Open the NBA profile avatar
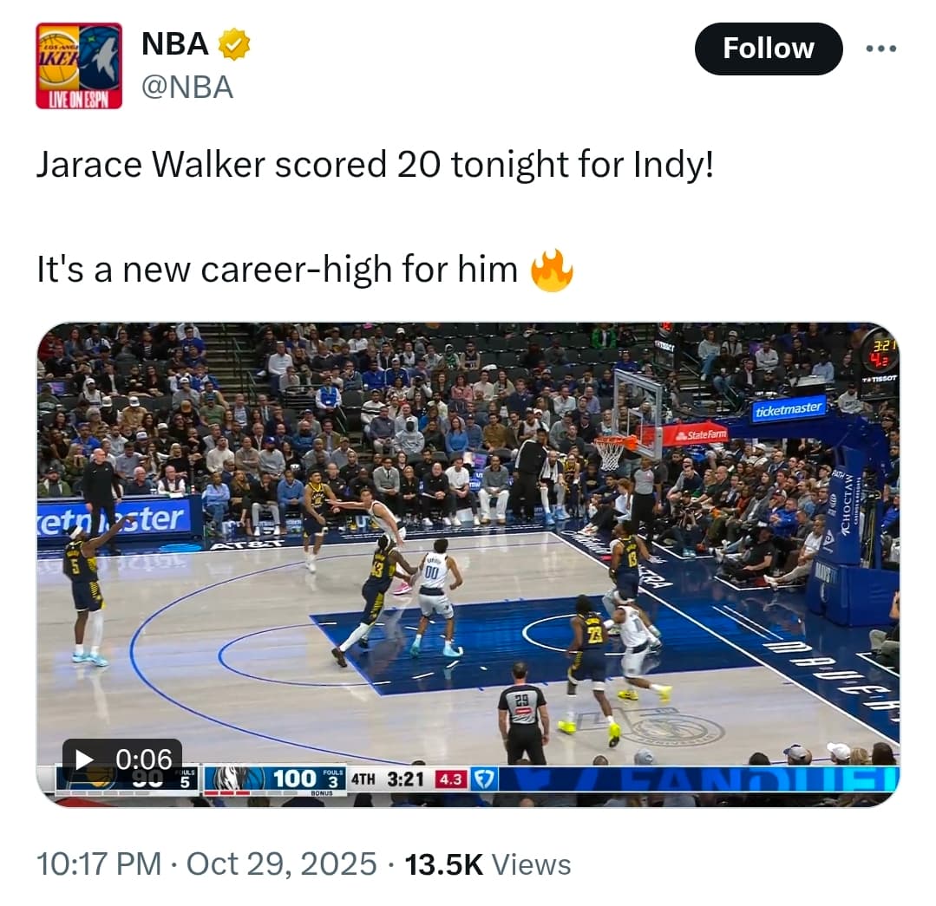The image size is (936, 906). [79, 66]
